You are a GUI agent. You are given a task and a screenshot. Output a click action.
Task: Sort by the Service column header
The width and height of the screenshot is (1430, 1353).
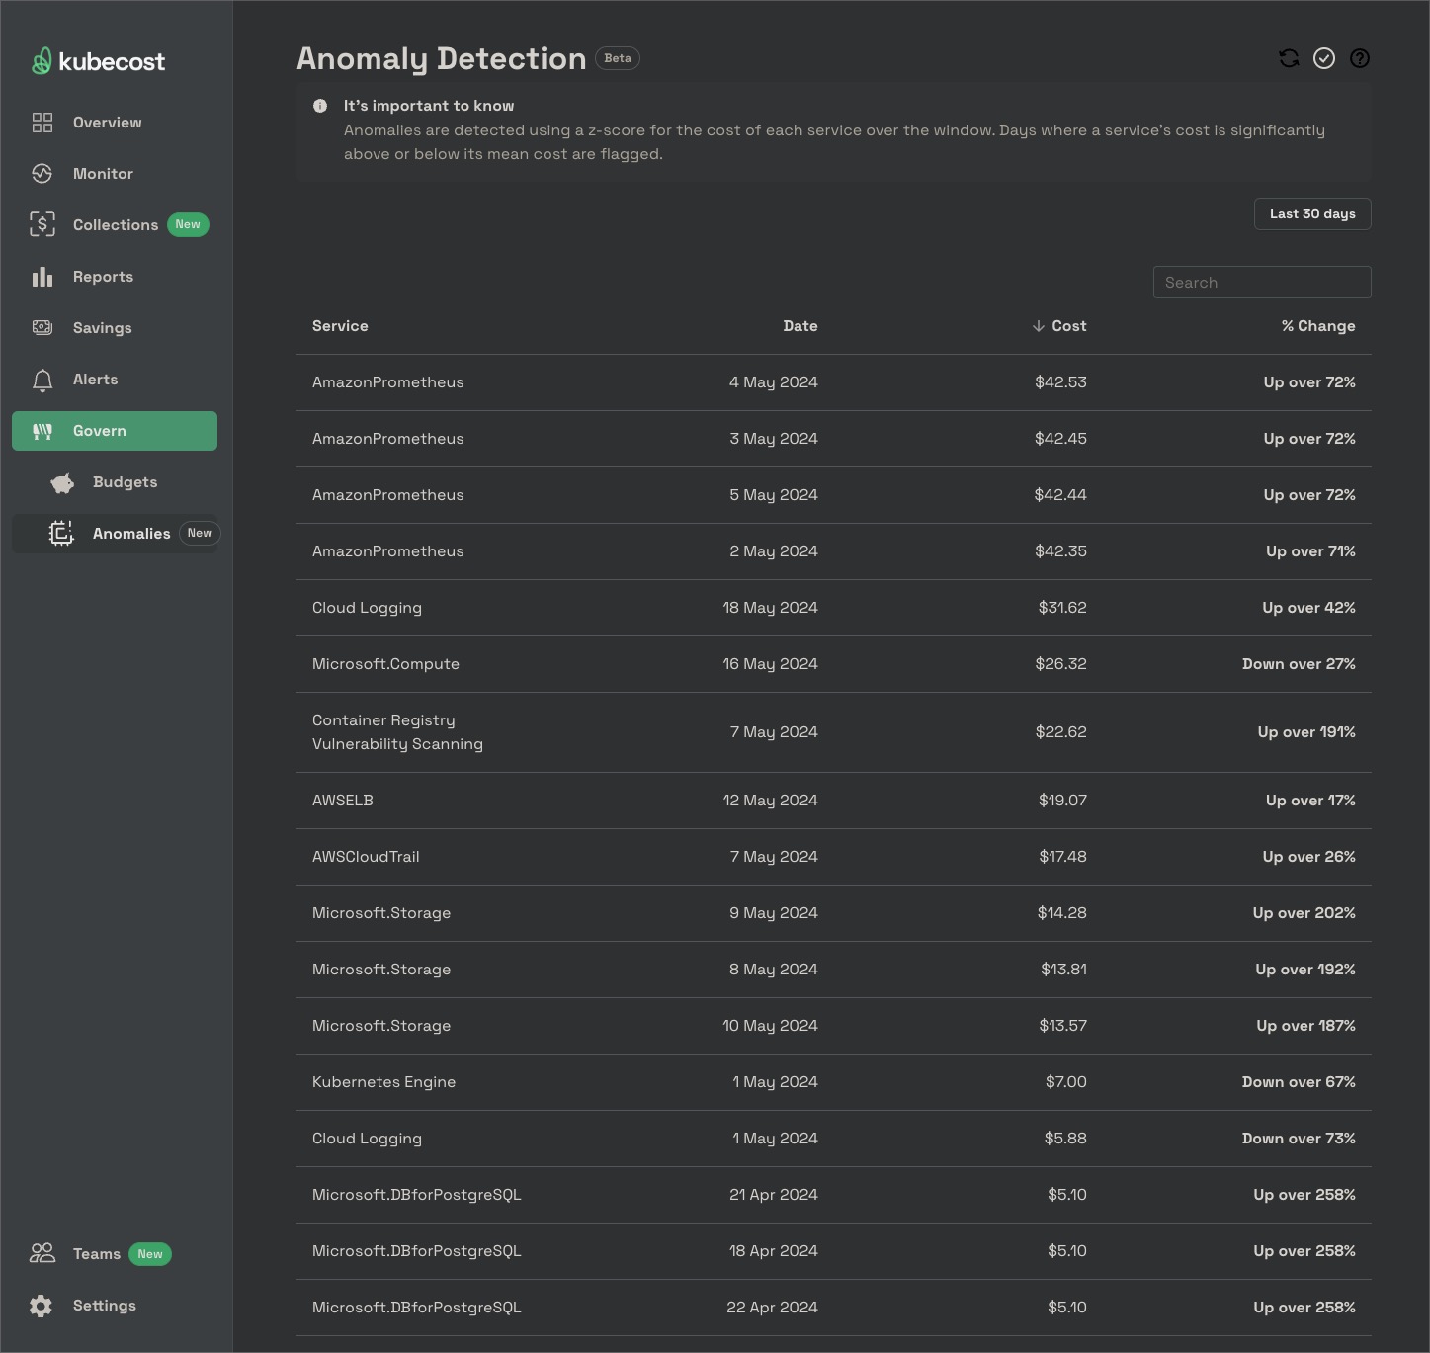[340, 326]
